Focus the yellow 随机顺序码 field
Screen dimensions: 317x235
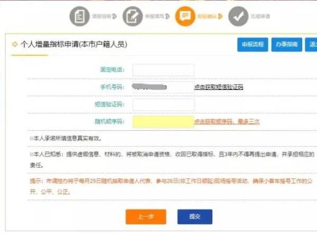click(x=163, y=122)
